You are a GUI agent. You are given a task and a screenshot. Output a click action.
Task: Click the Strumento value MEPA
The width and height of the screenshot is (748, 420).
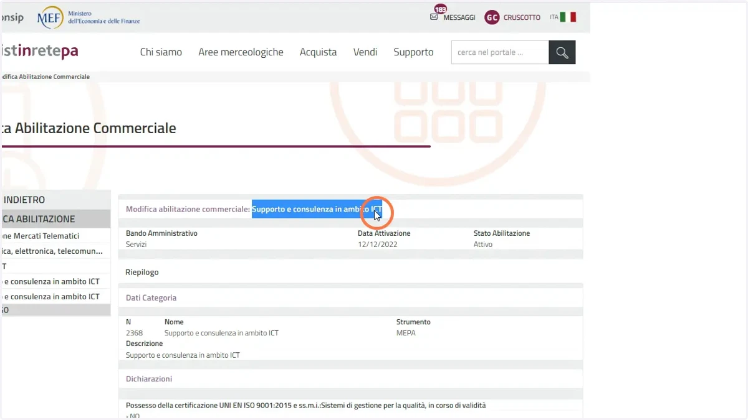406,333
